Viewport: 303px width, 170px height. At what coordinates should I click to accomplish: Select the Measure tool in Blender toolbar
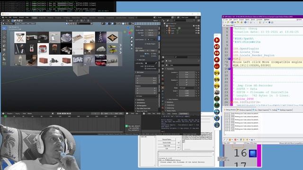tap(4, 59)
